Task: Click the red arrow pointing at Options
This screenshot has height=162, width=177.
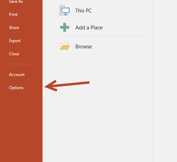Action: pyautogui.click(x=67, y=85)
